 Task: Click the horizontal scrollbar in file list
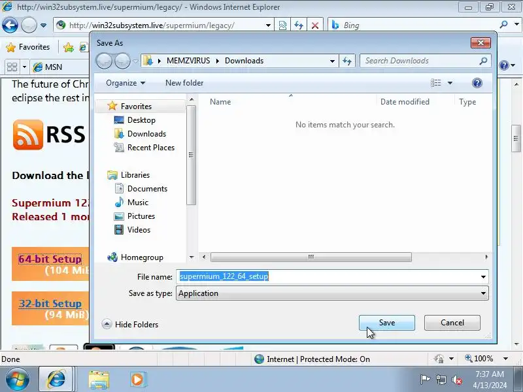pyautogui.click(x=311, y=257)
